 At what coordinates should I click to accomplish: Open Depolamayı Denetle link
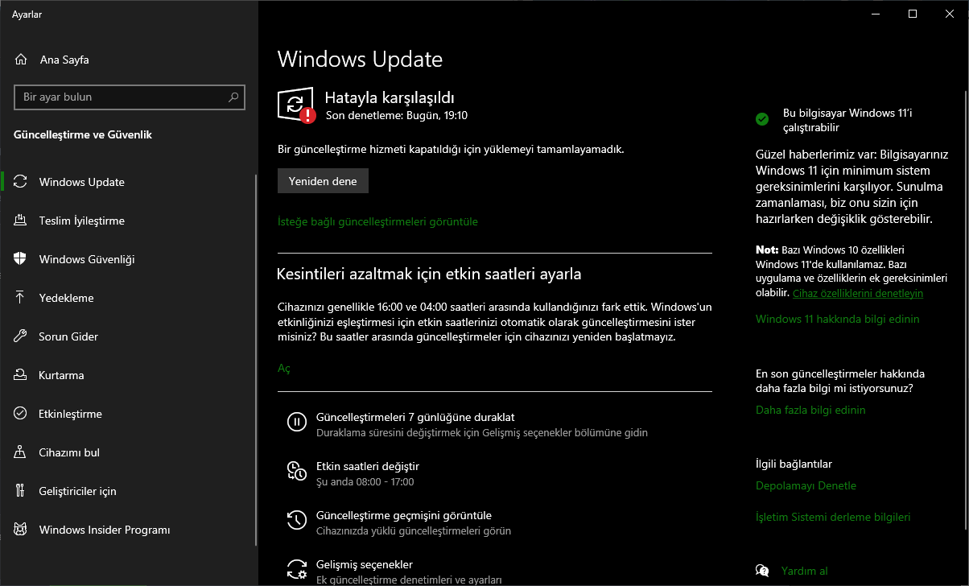(x=806, y=485)
